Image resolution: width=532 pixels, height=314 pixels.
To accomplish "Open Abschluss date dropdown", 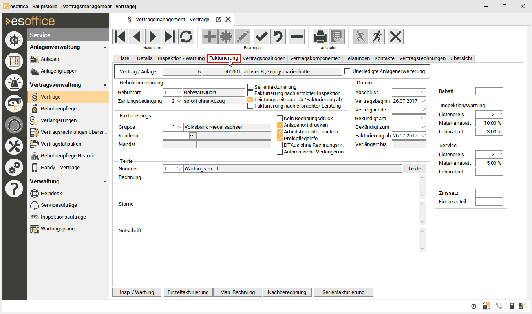I will pyautogui.click(x=423, y=92).
